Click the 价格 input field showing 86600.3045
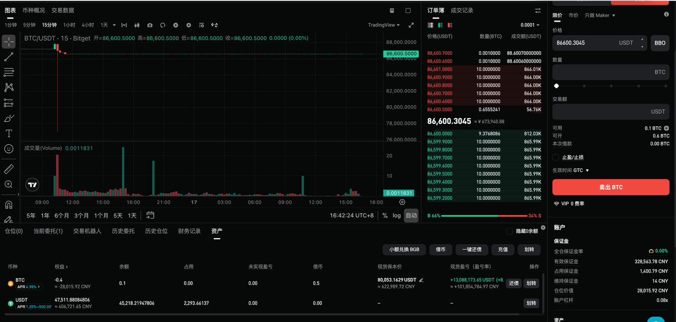This screenshot has width=676, height=322. 599,43
